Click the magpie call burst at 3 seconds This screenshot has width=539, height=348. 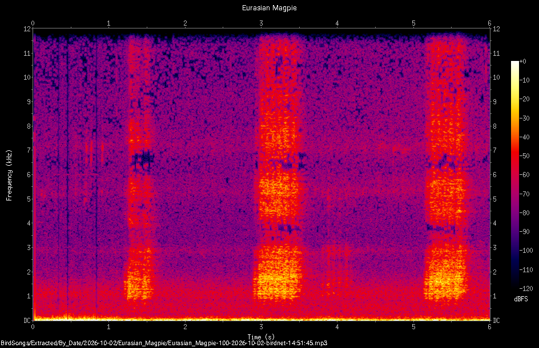click(279, 168)
